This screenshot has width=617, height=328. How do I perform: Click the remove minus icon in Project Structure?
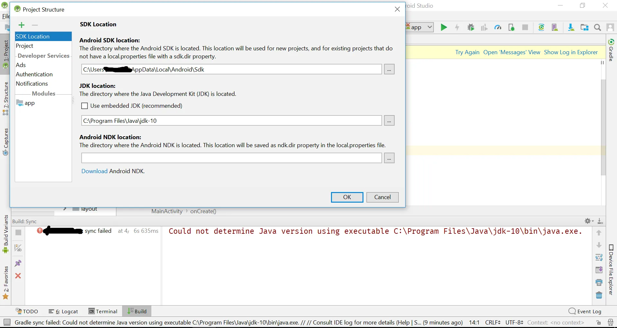[x=35, y=25]
